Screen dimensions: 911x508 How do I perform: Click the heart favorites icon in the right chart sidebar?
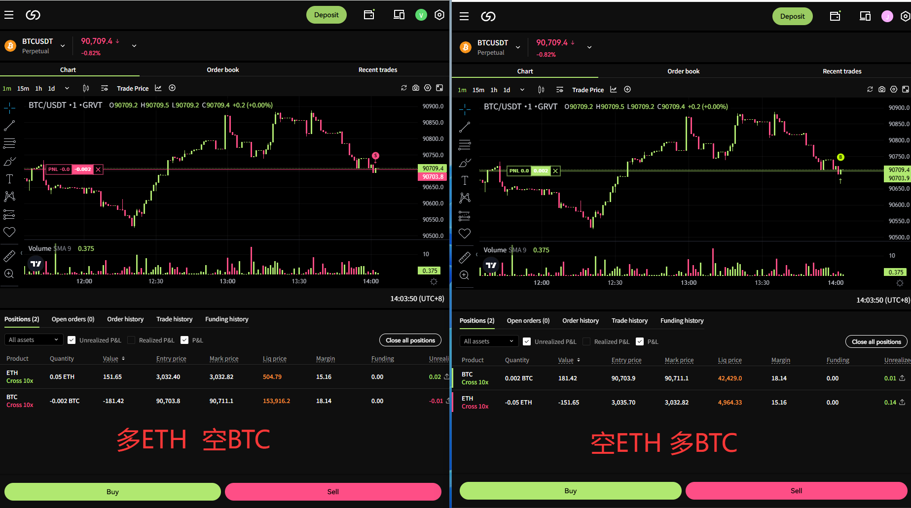[465, 234]
